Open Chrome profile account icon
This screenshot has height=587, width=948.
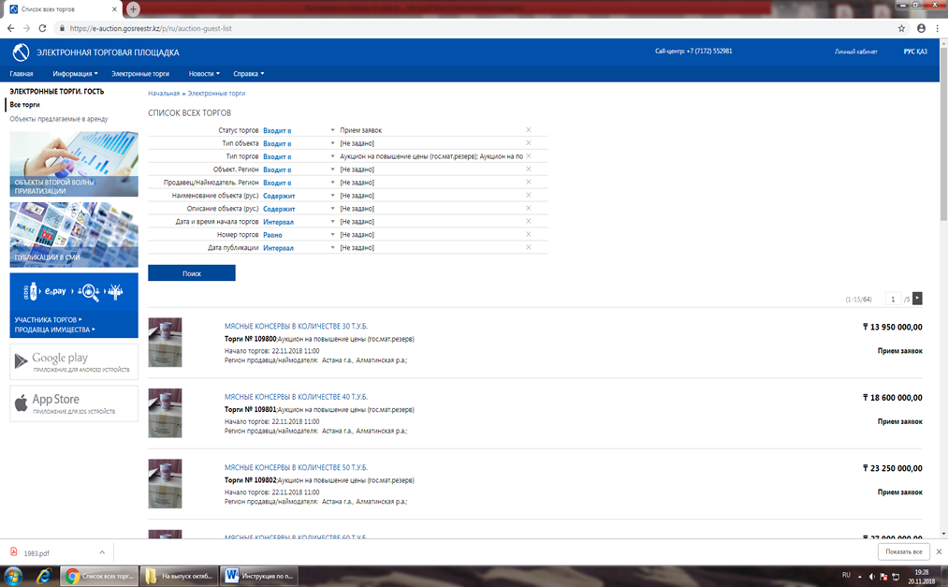(921, 28)
